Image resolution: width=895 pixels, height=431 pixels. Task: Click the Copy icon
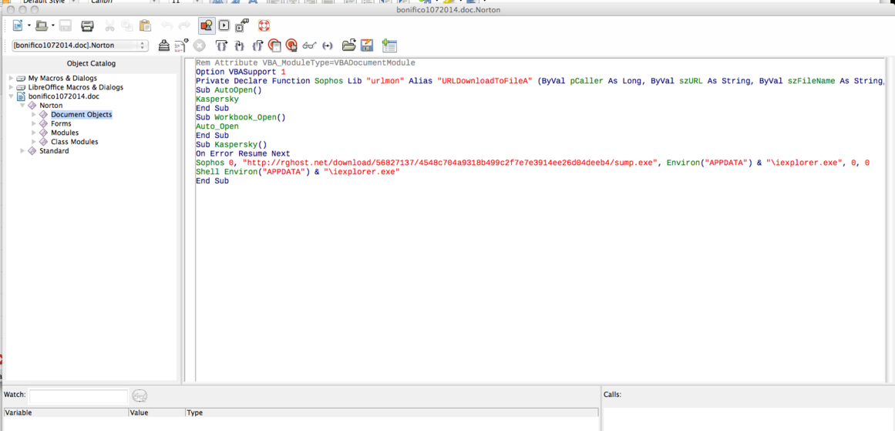click(127, 25)
